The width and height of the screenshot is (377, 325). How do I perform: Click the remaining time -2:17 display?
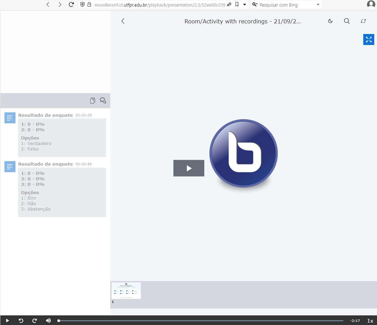355,321
